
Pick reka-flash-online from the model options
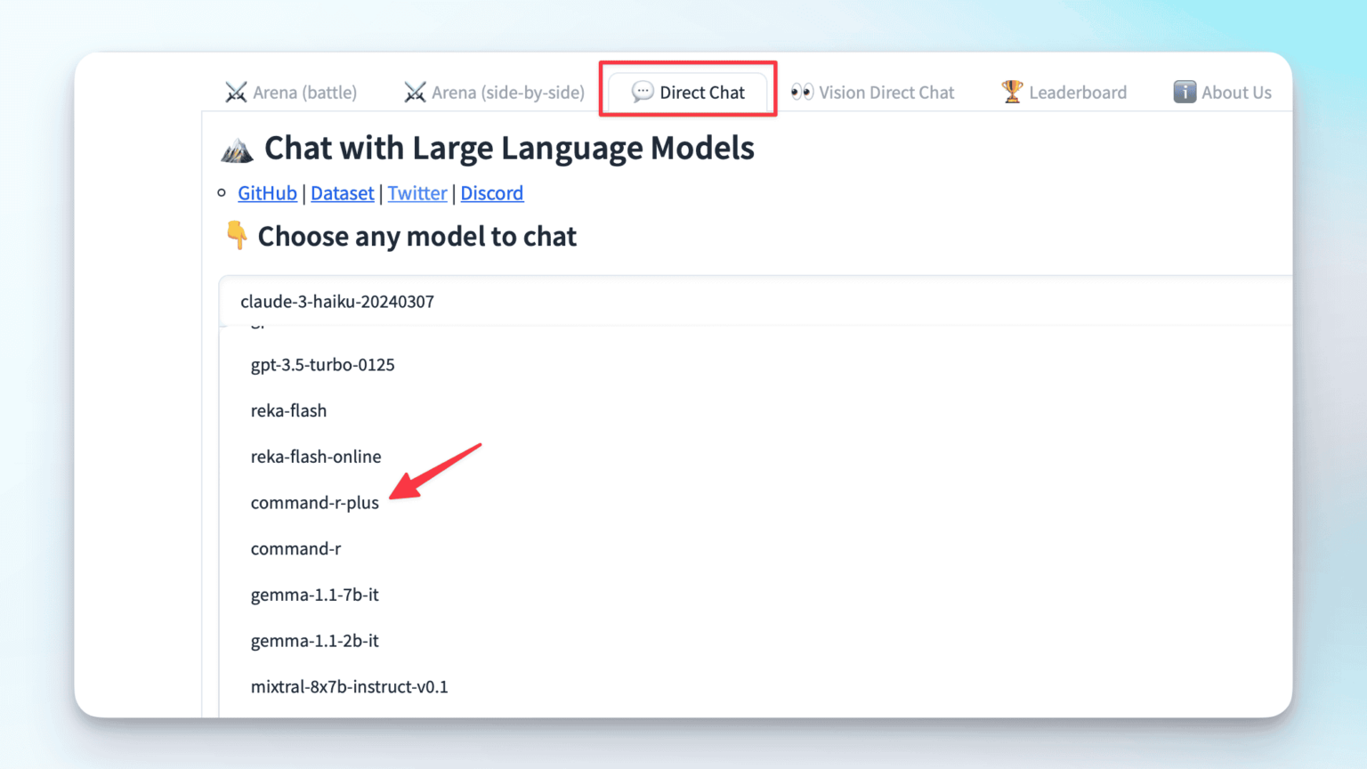tap(316, 457)
